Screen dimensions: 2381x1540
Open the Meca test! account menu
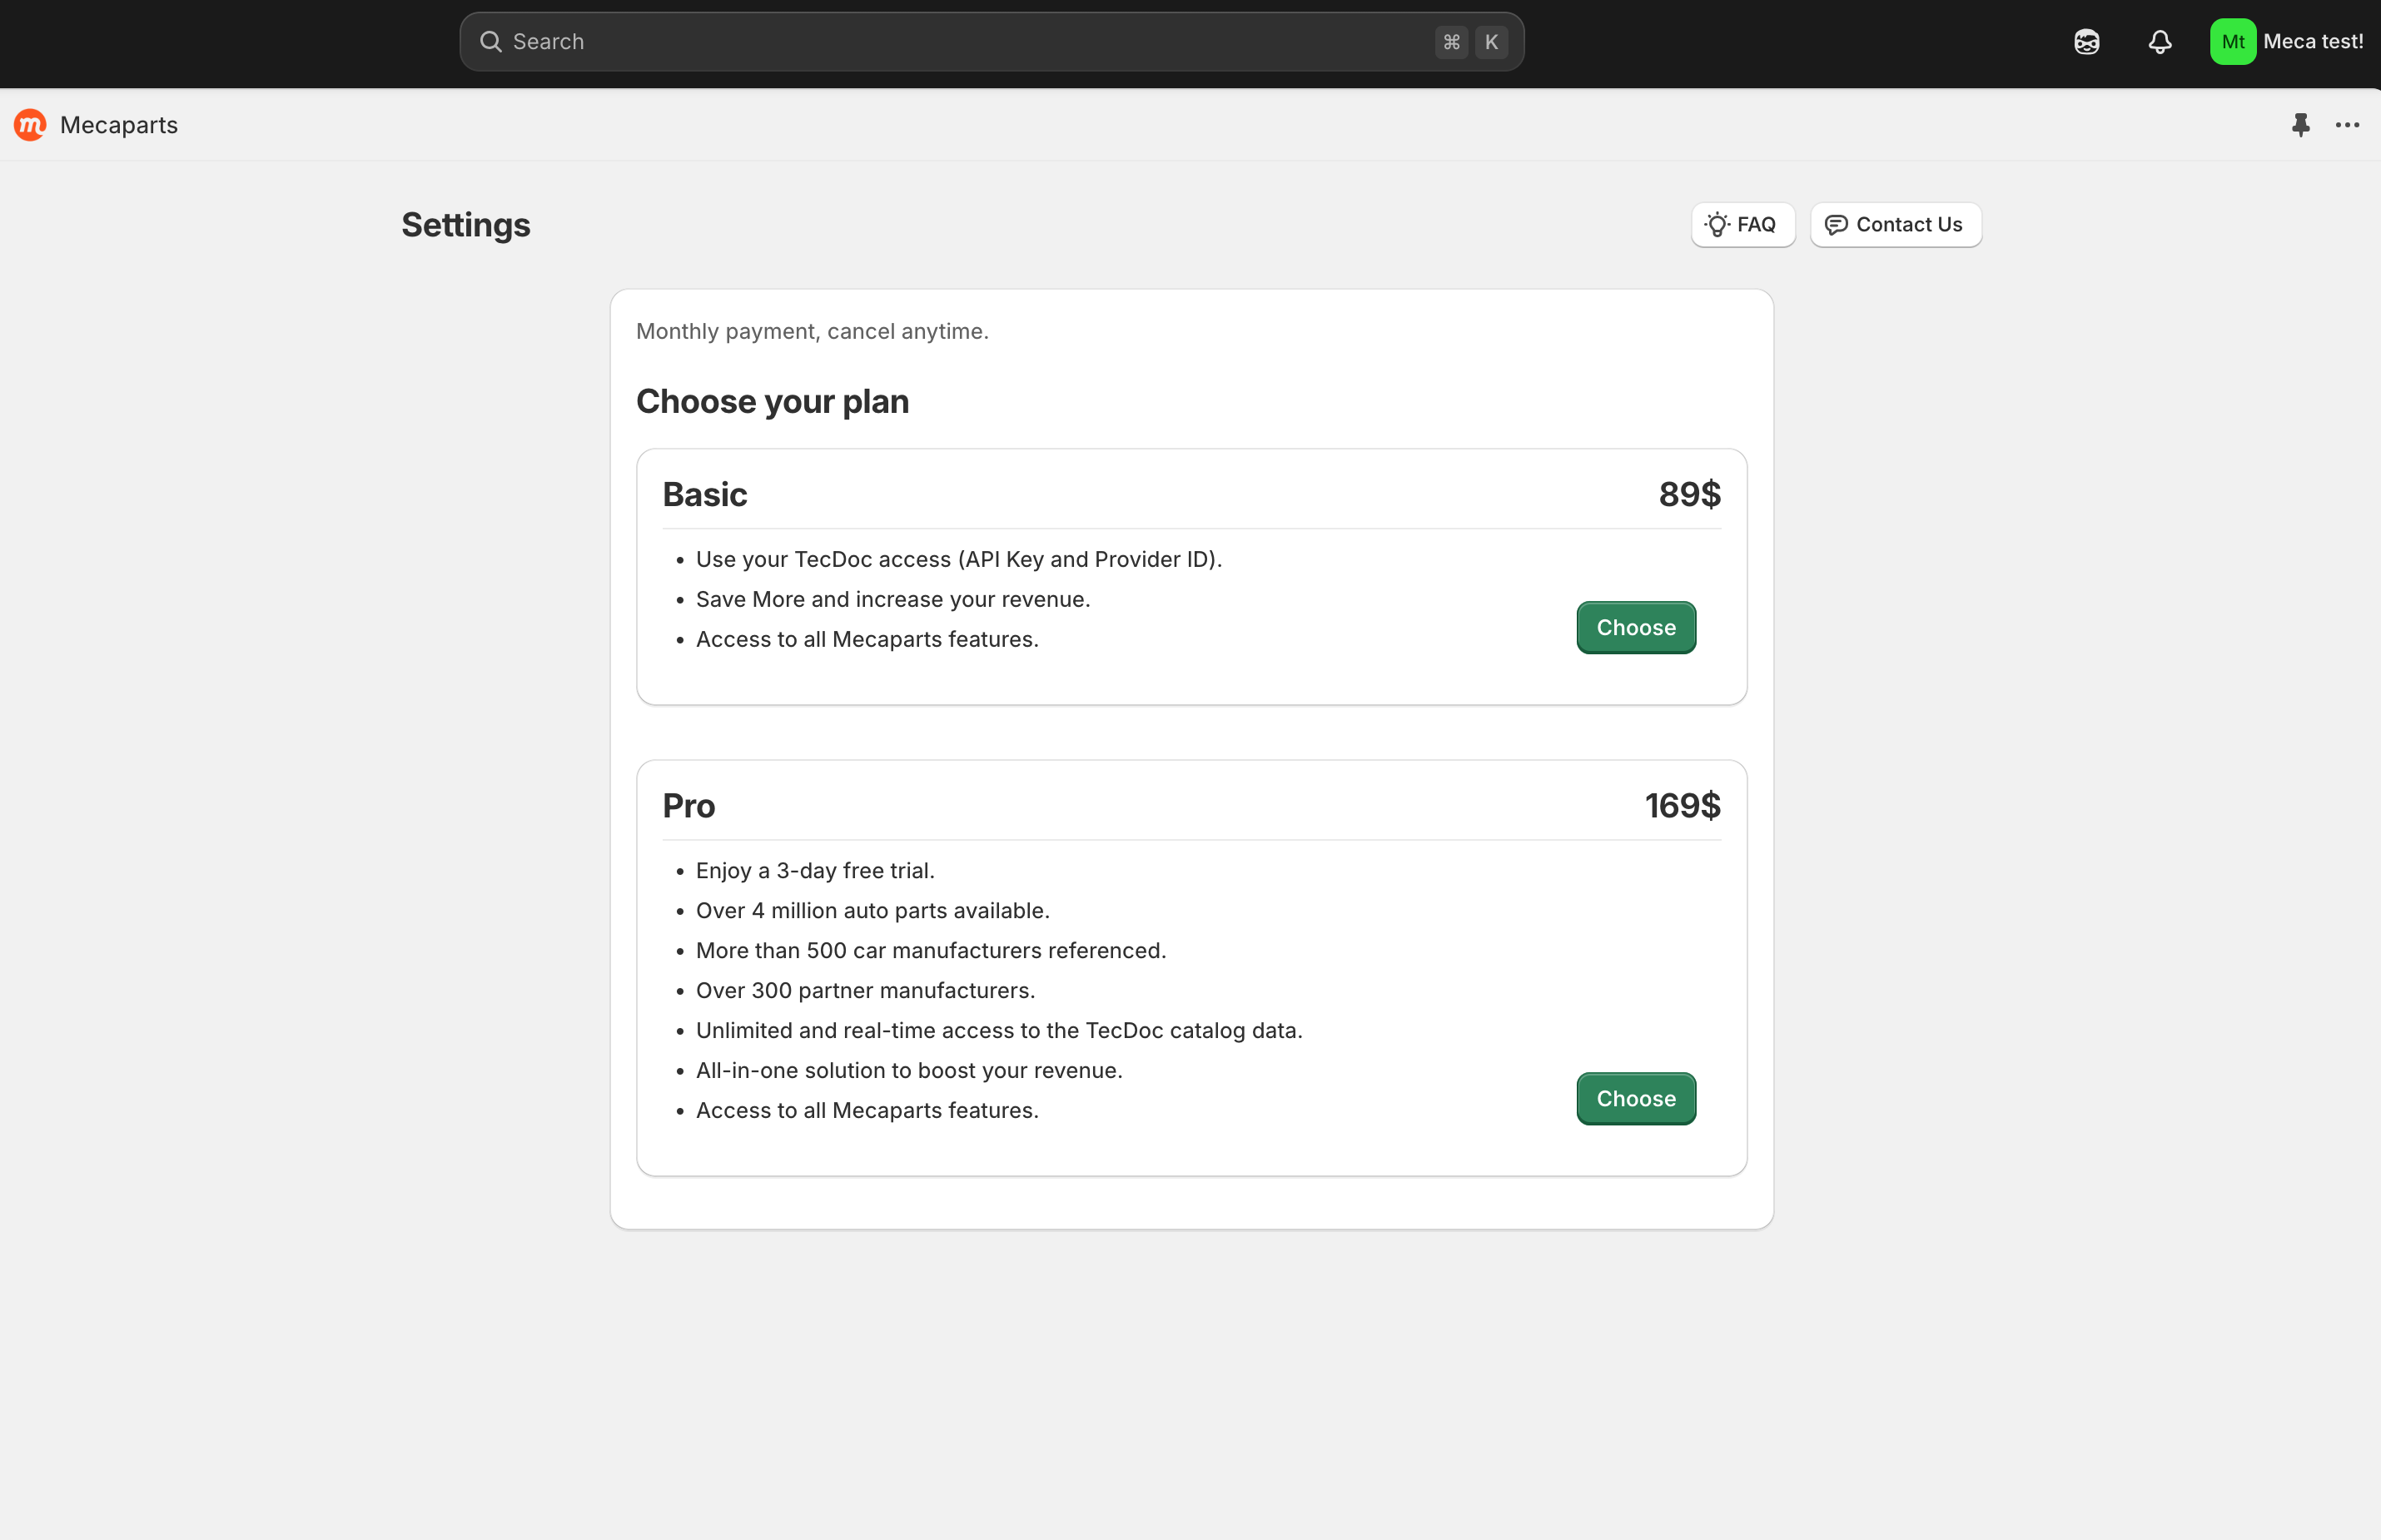2287,42
